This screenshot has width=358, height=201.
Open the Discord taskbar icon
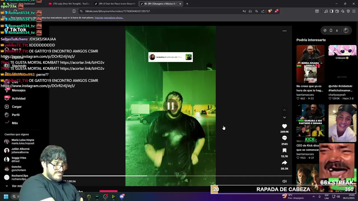click(122, 197)
